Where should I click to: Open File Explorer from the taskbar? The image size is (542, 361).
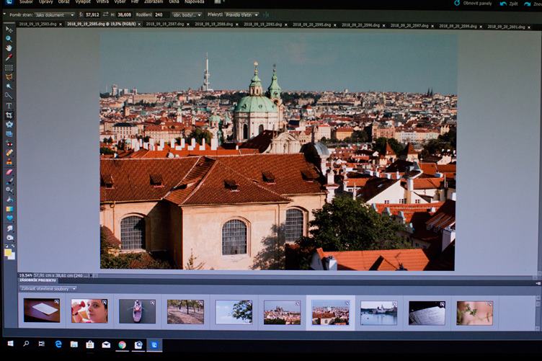(74, 344)
